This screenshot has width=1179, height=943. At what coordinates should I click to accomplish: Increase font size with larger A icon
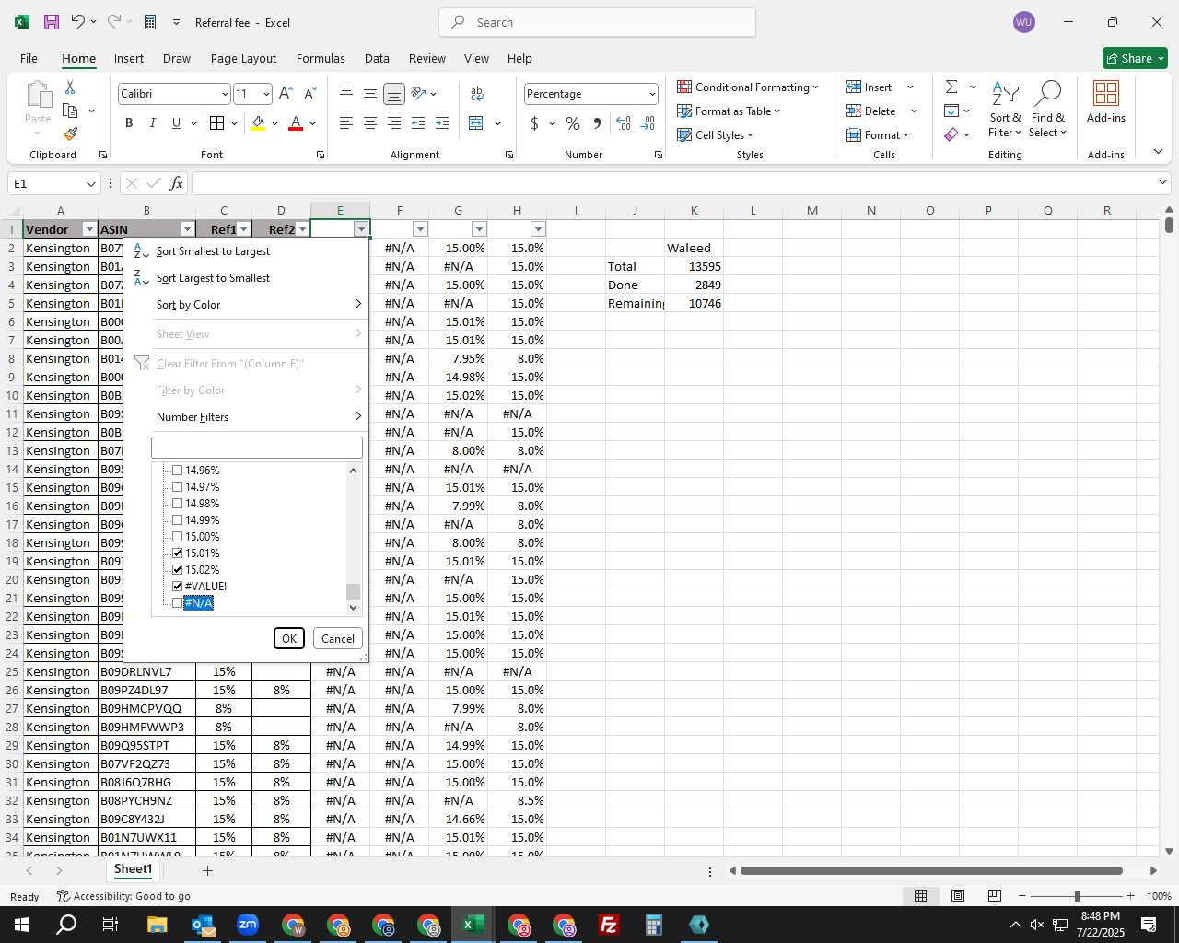(286, 93)
